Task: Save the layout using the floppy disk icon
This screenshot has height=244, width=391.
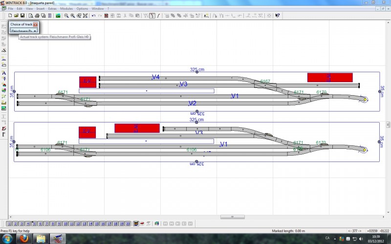Action: click(x=22, y=16)
